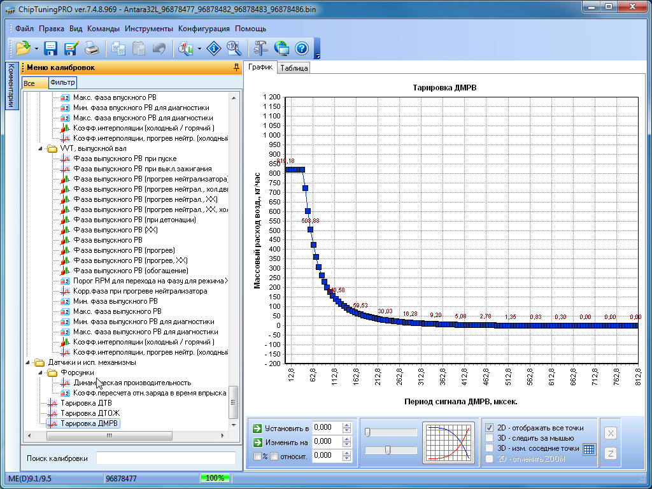Click the printer icon in toolbar
Image resolution: width=652 pixels, height=489 pixels.
point(92,48)
